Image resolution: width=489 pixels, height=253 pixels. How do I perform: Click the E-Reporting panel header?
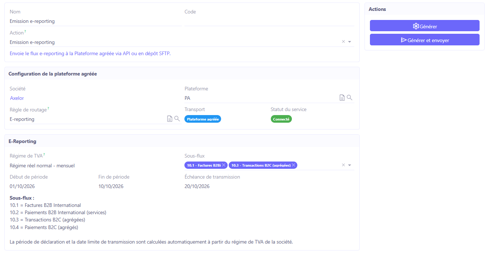point(182,141)
